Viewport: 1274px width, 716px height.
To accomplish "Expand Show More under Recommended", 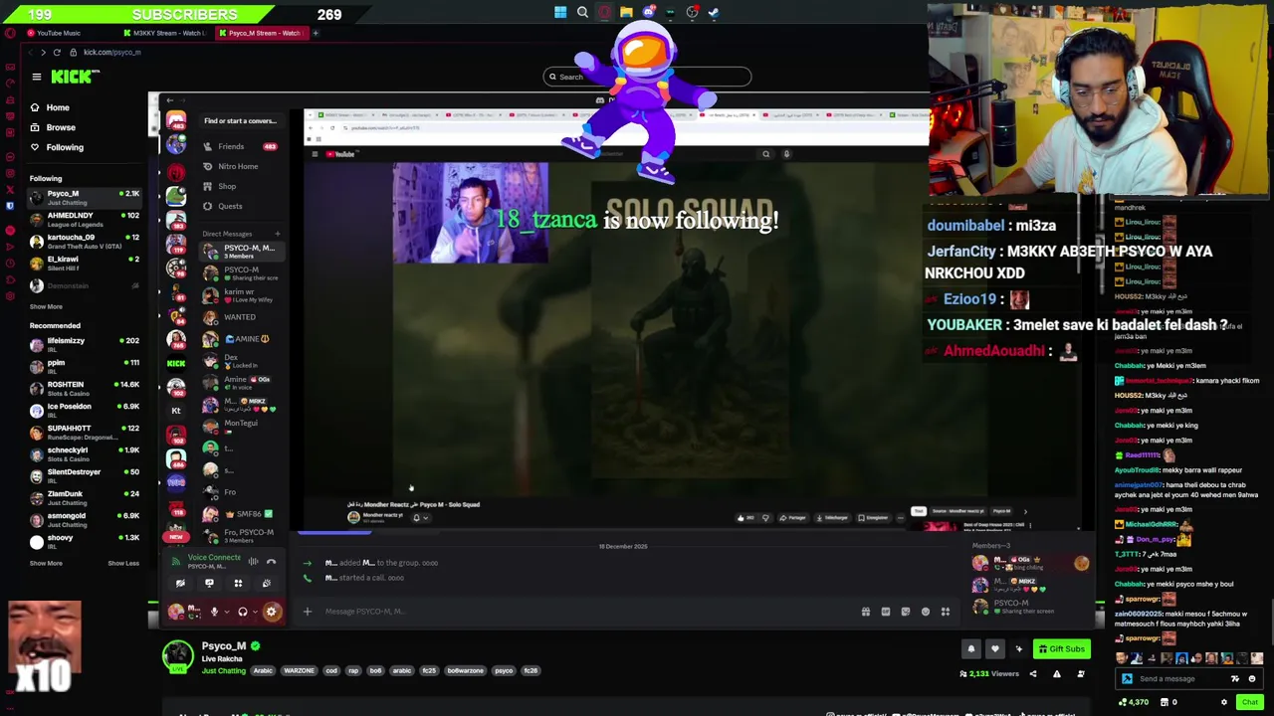I will pos(46,563).
